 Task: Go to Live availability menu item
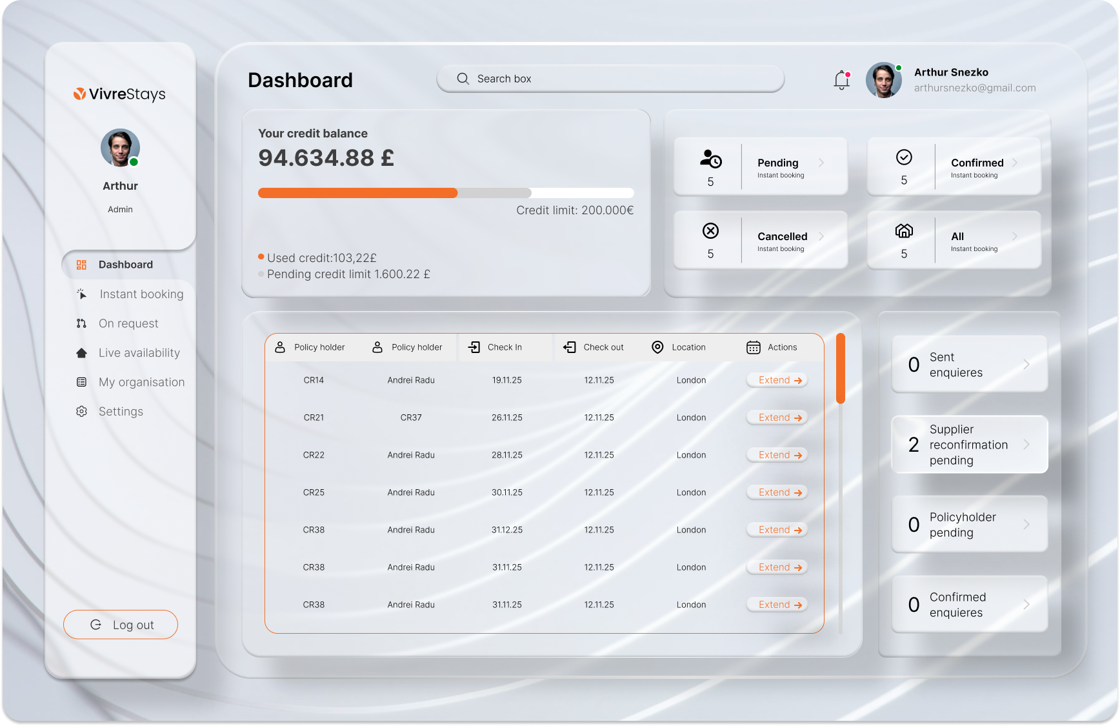[139, 353]
